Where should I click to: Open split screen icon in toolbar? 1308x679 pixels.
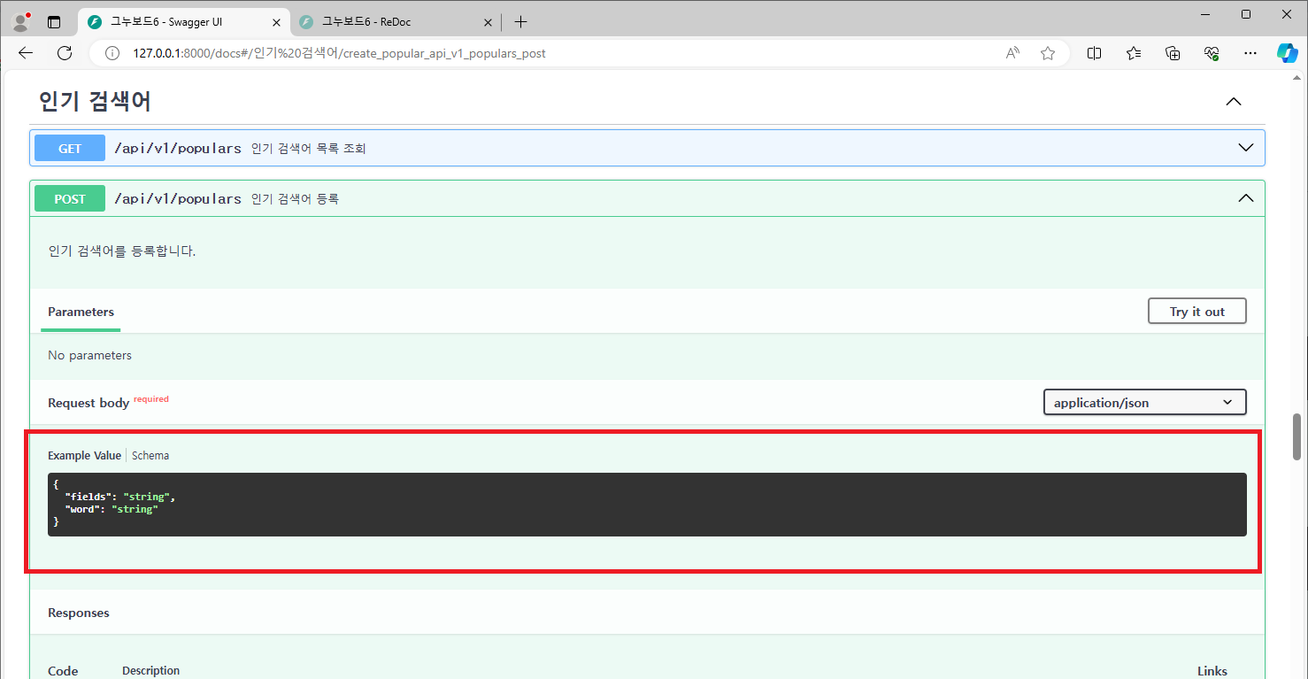pos(1094,53)
